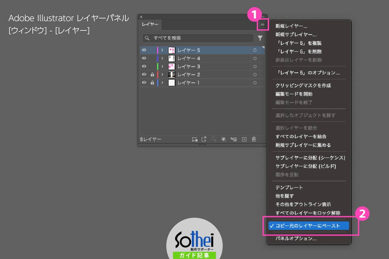Screen dimensions: 389x259
Task: Open the layer filter funnel icon
Action: (260, 38)
